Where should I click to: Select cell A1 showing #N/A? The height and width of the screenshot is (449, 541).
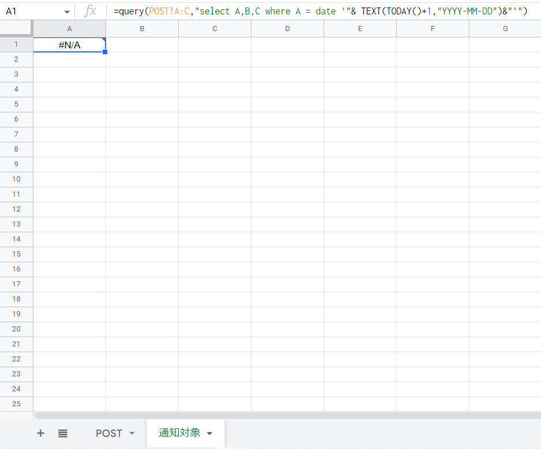[69, 45]
